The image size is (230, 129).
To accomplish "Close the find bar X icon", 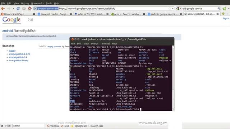I will pyautogui.click(x=2, y=126).
